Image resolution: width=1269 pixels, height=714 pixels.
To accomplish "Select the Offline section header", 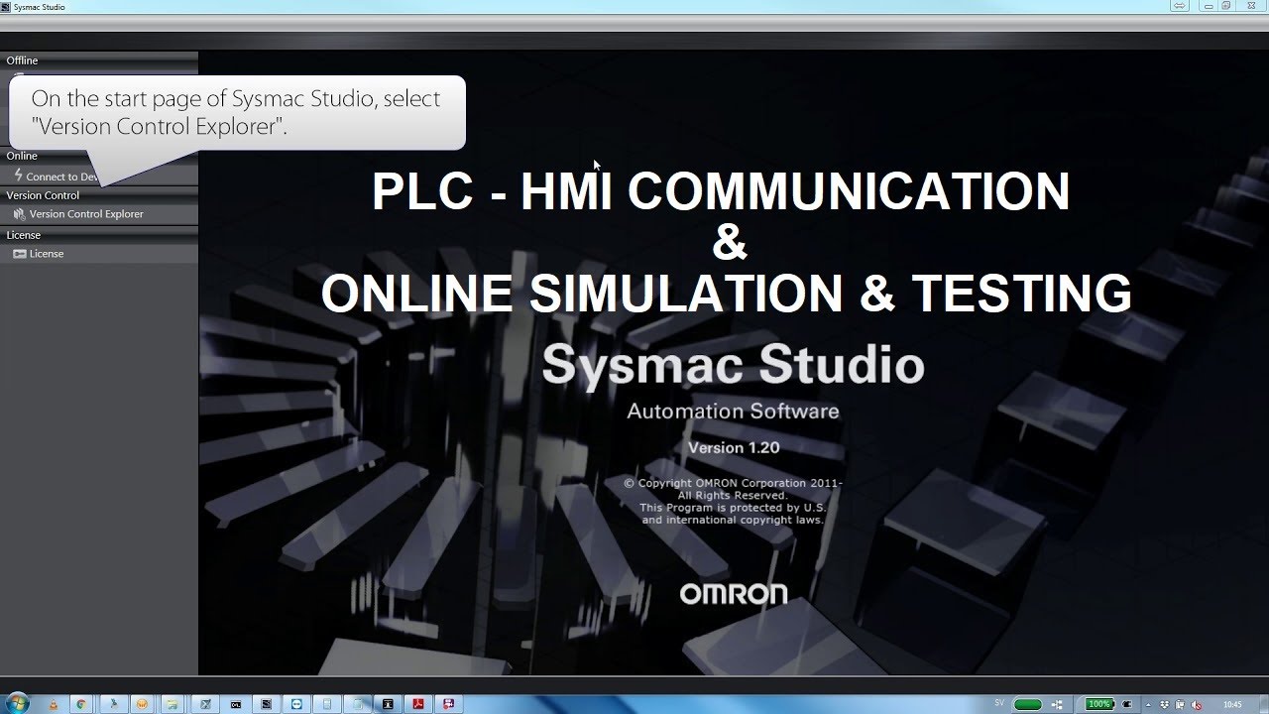I will pyautogui.click(x=22, y=60).
